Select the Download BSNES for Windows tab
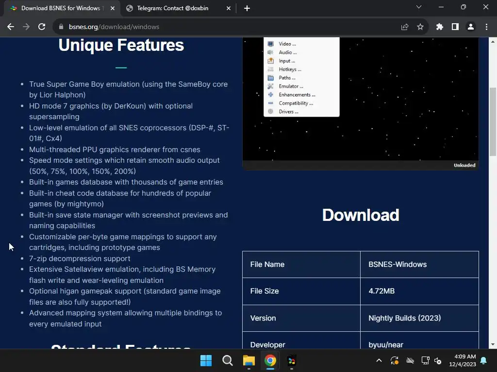The image size is (497, 372). [61, 8]
